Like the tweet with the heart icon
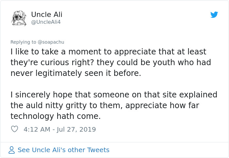Screen dimensions: 229x158 pos(14,129)
